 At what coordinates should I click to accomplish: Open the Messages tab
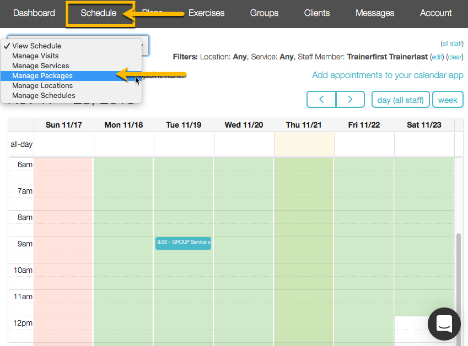point(375,13)
